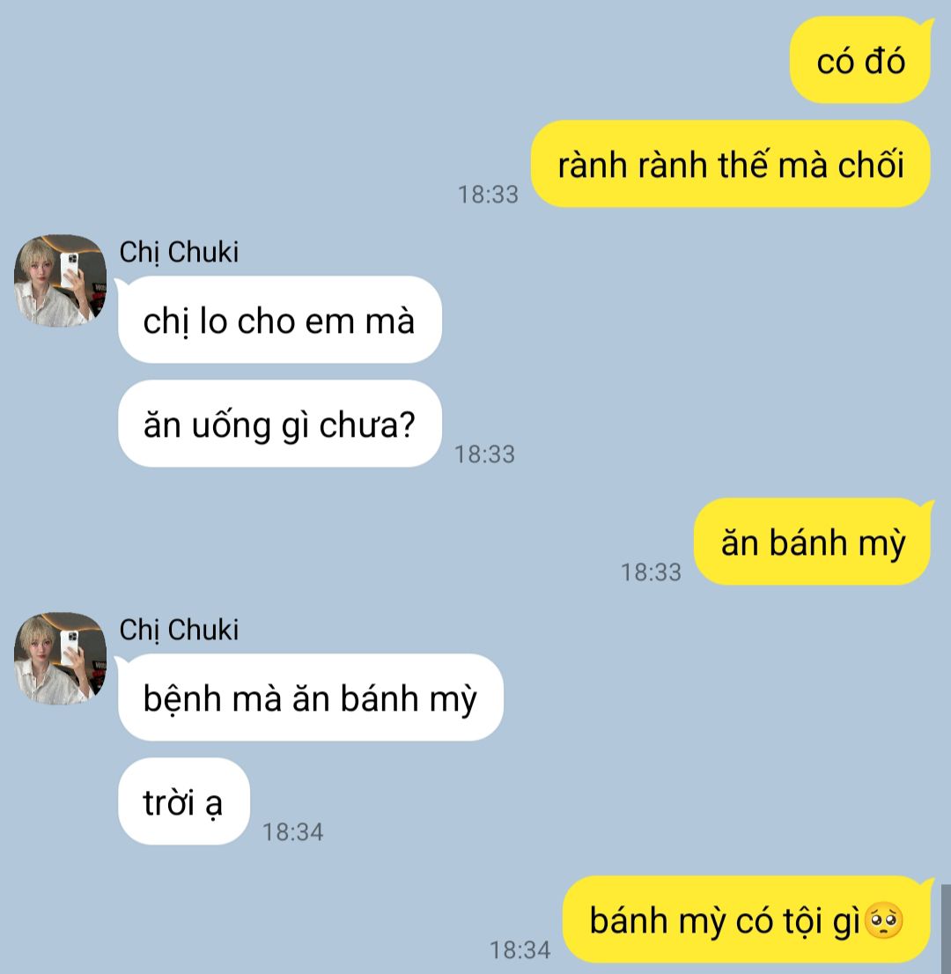Image resolution: width=951 pixels, height=974 pixels.
Task: Tap the 'trời ạ' message bubble
Action: tap(184, 801)
